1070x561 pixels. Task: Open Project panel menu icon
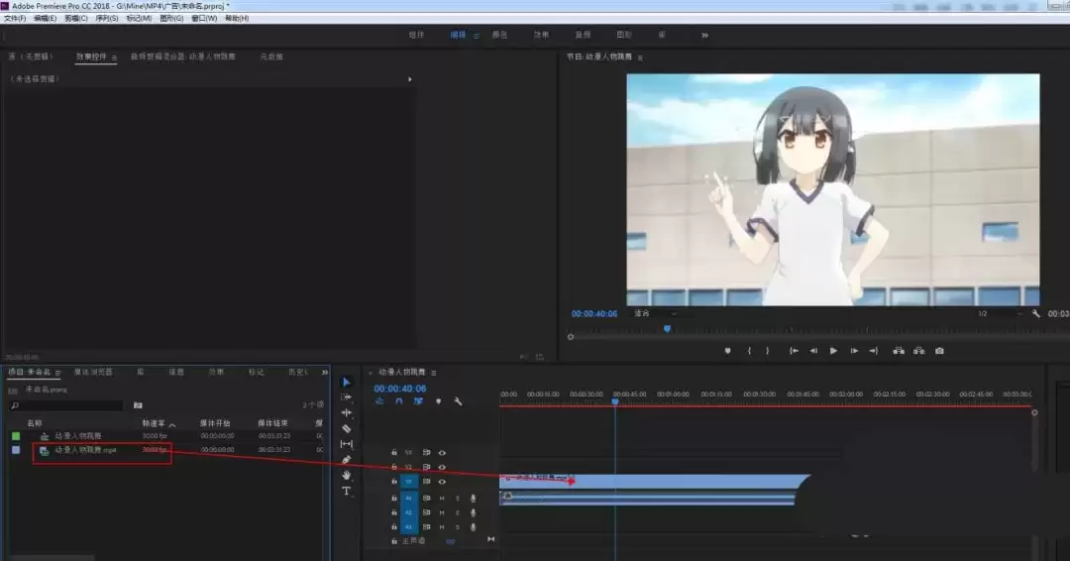tap(58, 373)
